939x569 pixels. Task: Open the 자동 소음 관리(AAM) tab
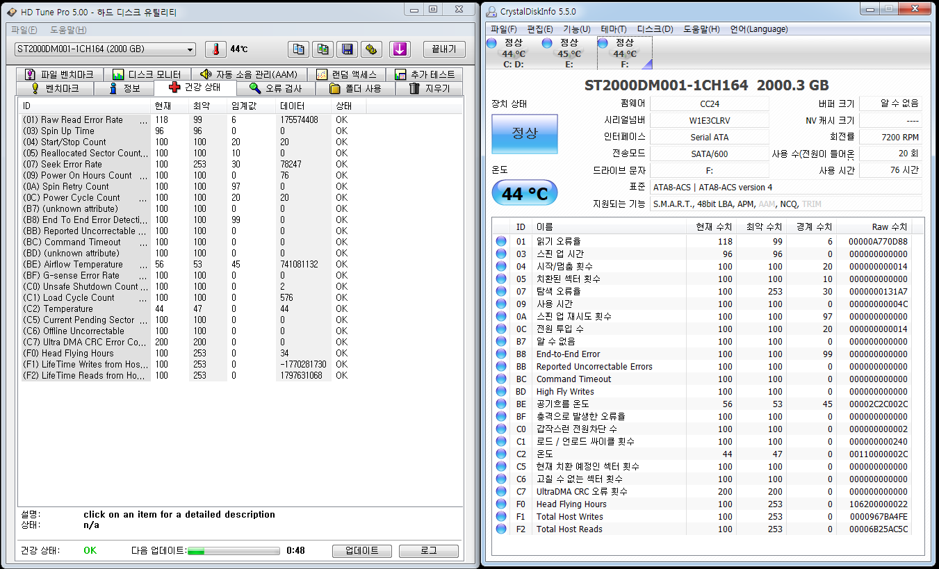click(249, 74)
